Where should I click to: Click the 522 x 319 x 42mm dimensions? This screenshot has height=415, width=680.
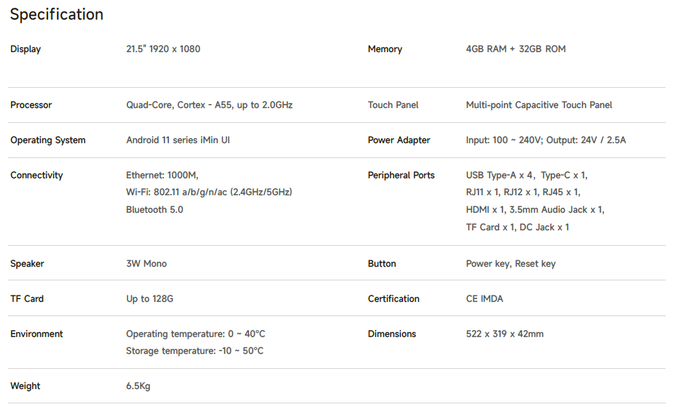coord(505,334)
